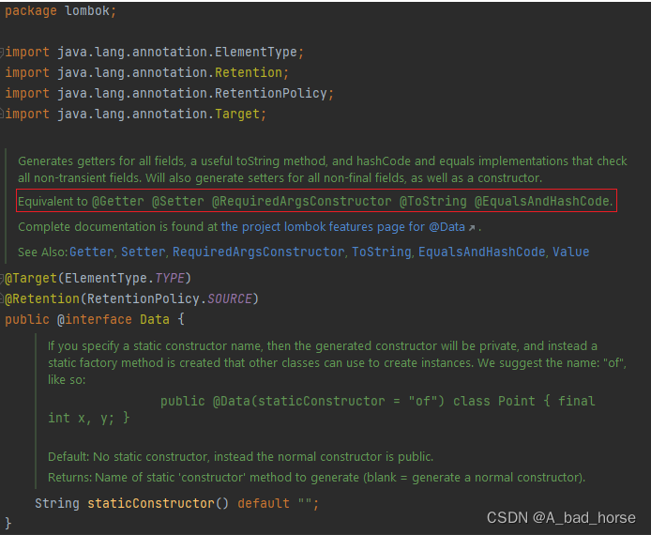Collapse the import statements fold marker

(2, 53)
